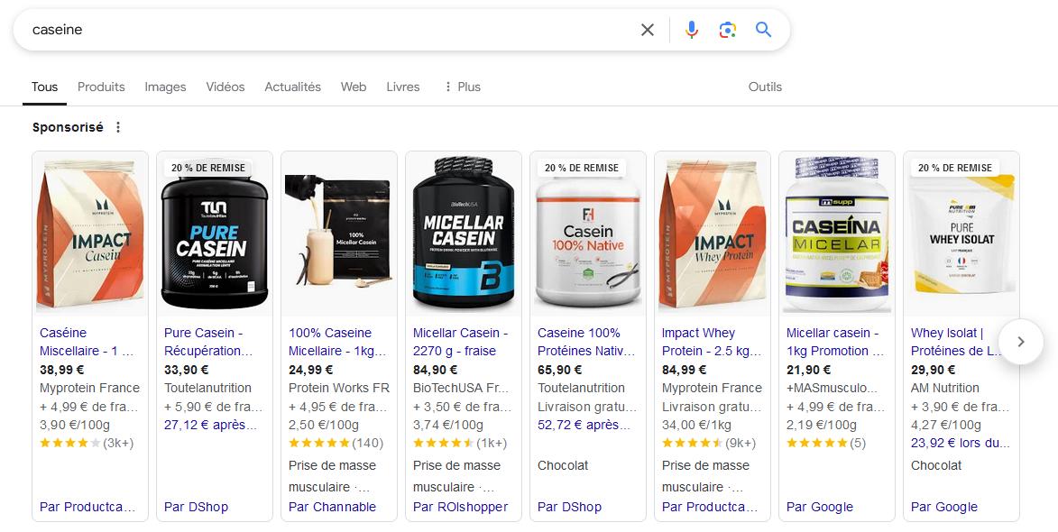The image size is (1058, 532).
Task: Submit search with the magnifying glass icon
Action: 763,30
